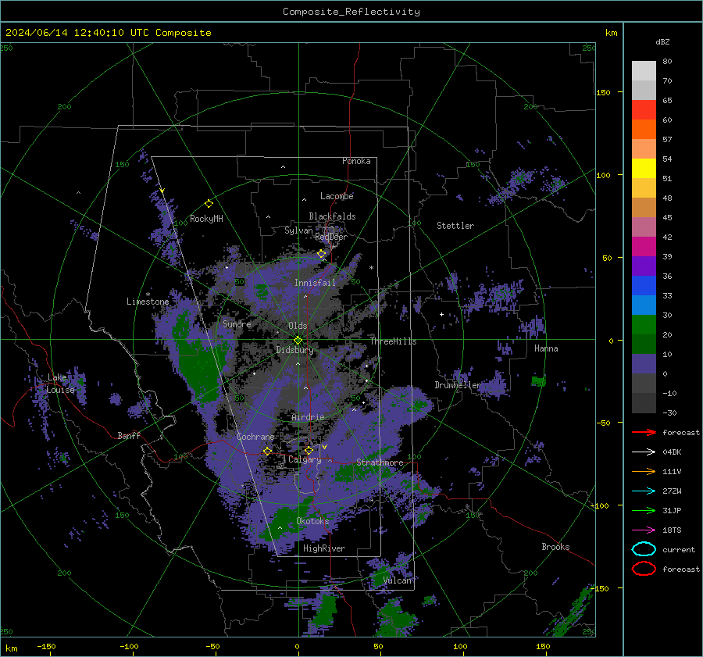The image size is (703, 657).
Task: Select the cyan 27ZW arrow icon
Action: [644, 491]
